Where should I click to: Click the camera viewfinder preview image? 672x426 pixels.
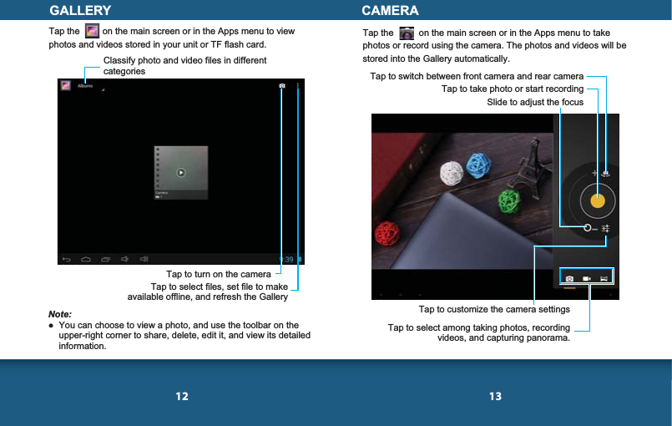[x=462, y=200]
